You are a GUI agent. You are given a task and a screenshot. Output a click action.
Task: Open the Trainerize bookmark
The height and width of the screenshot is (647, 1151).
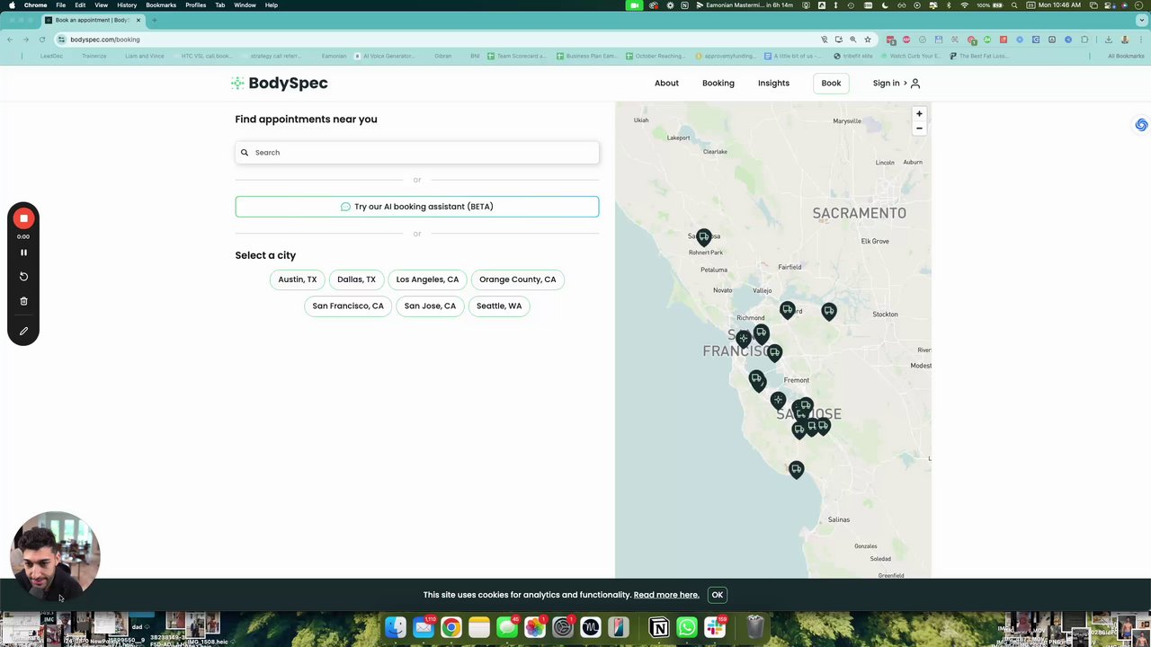[94, 57]
